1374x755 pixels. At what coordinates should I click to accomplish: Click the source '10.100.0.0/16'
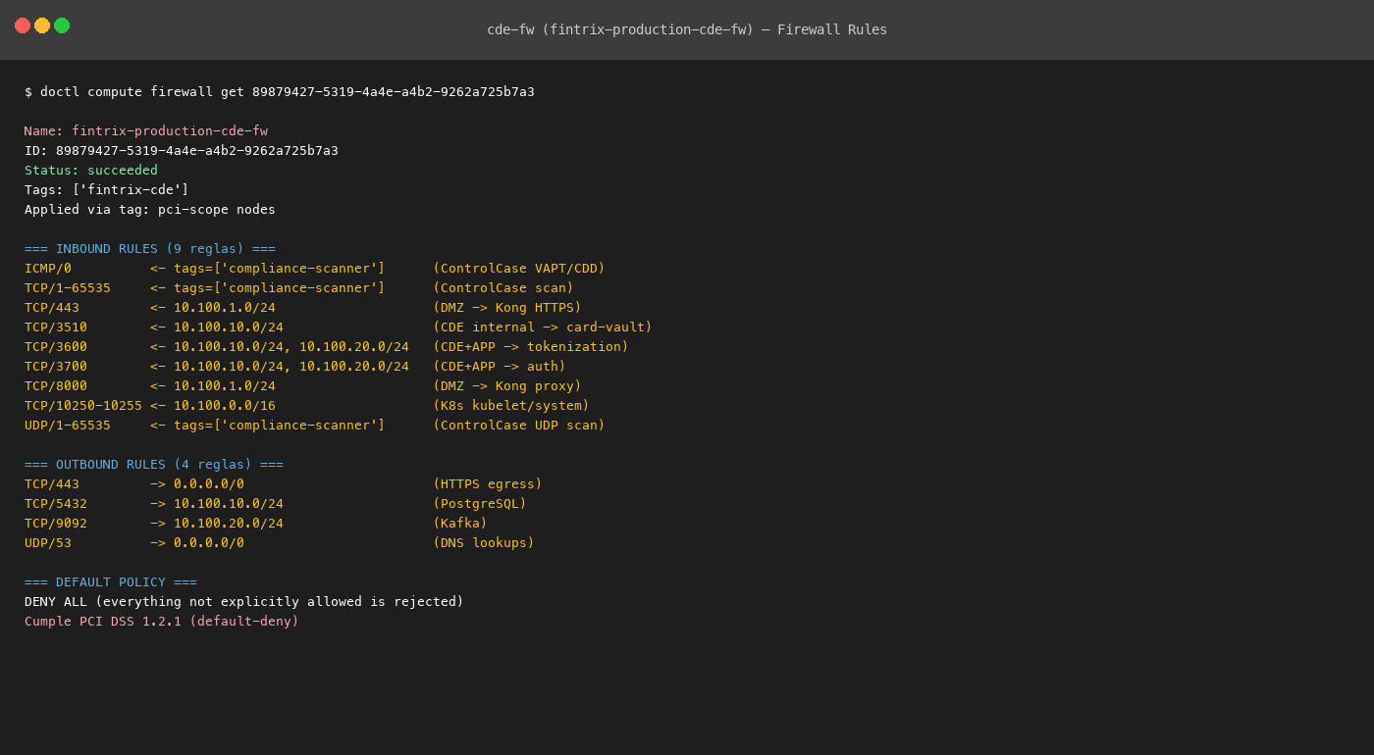tap(225, 405)
